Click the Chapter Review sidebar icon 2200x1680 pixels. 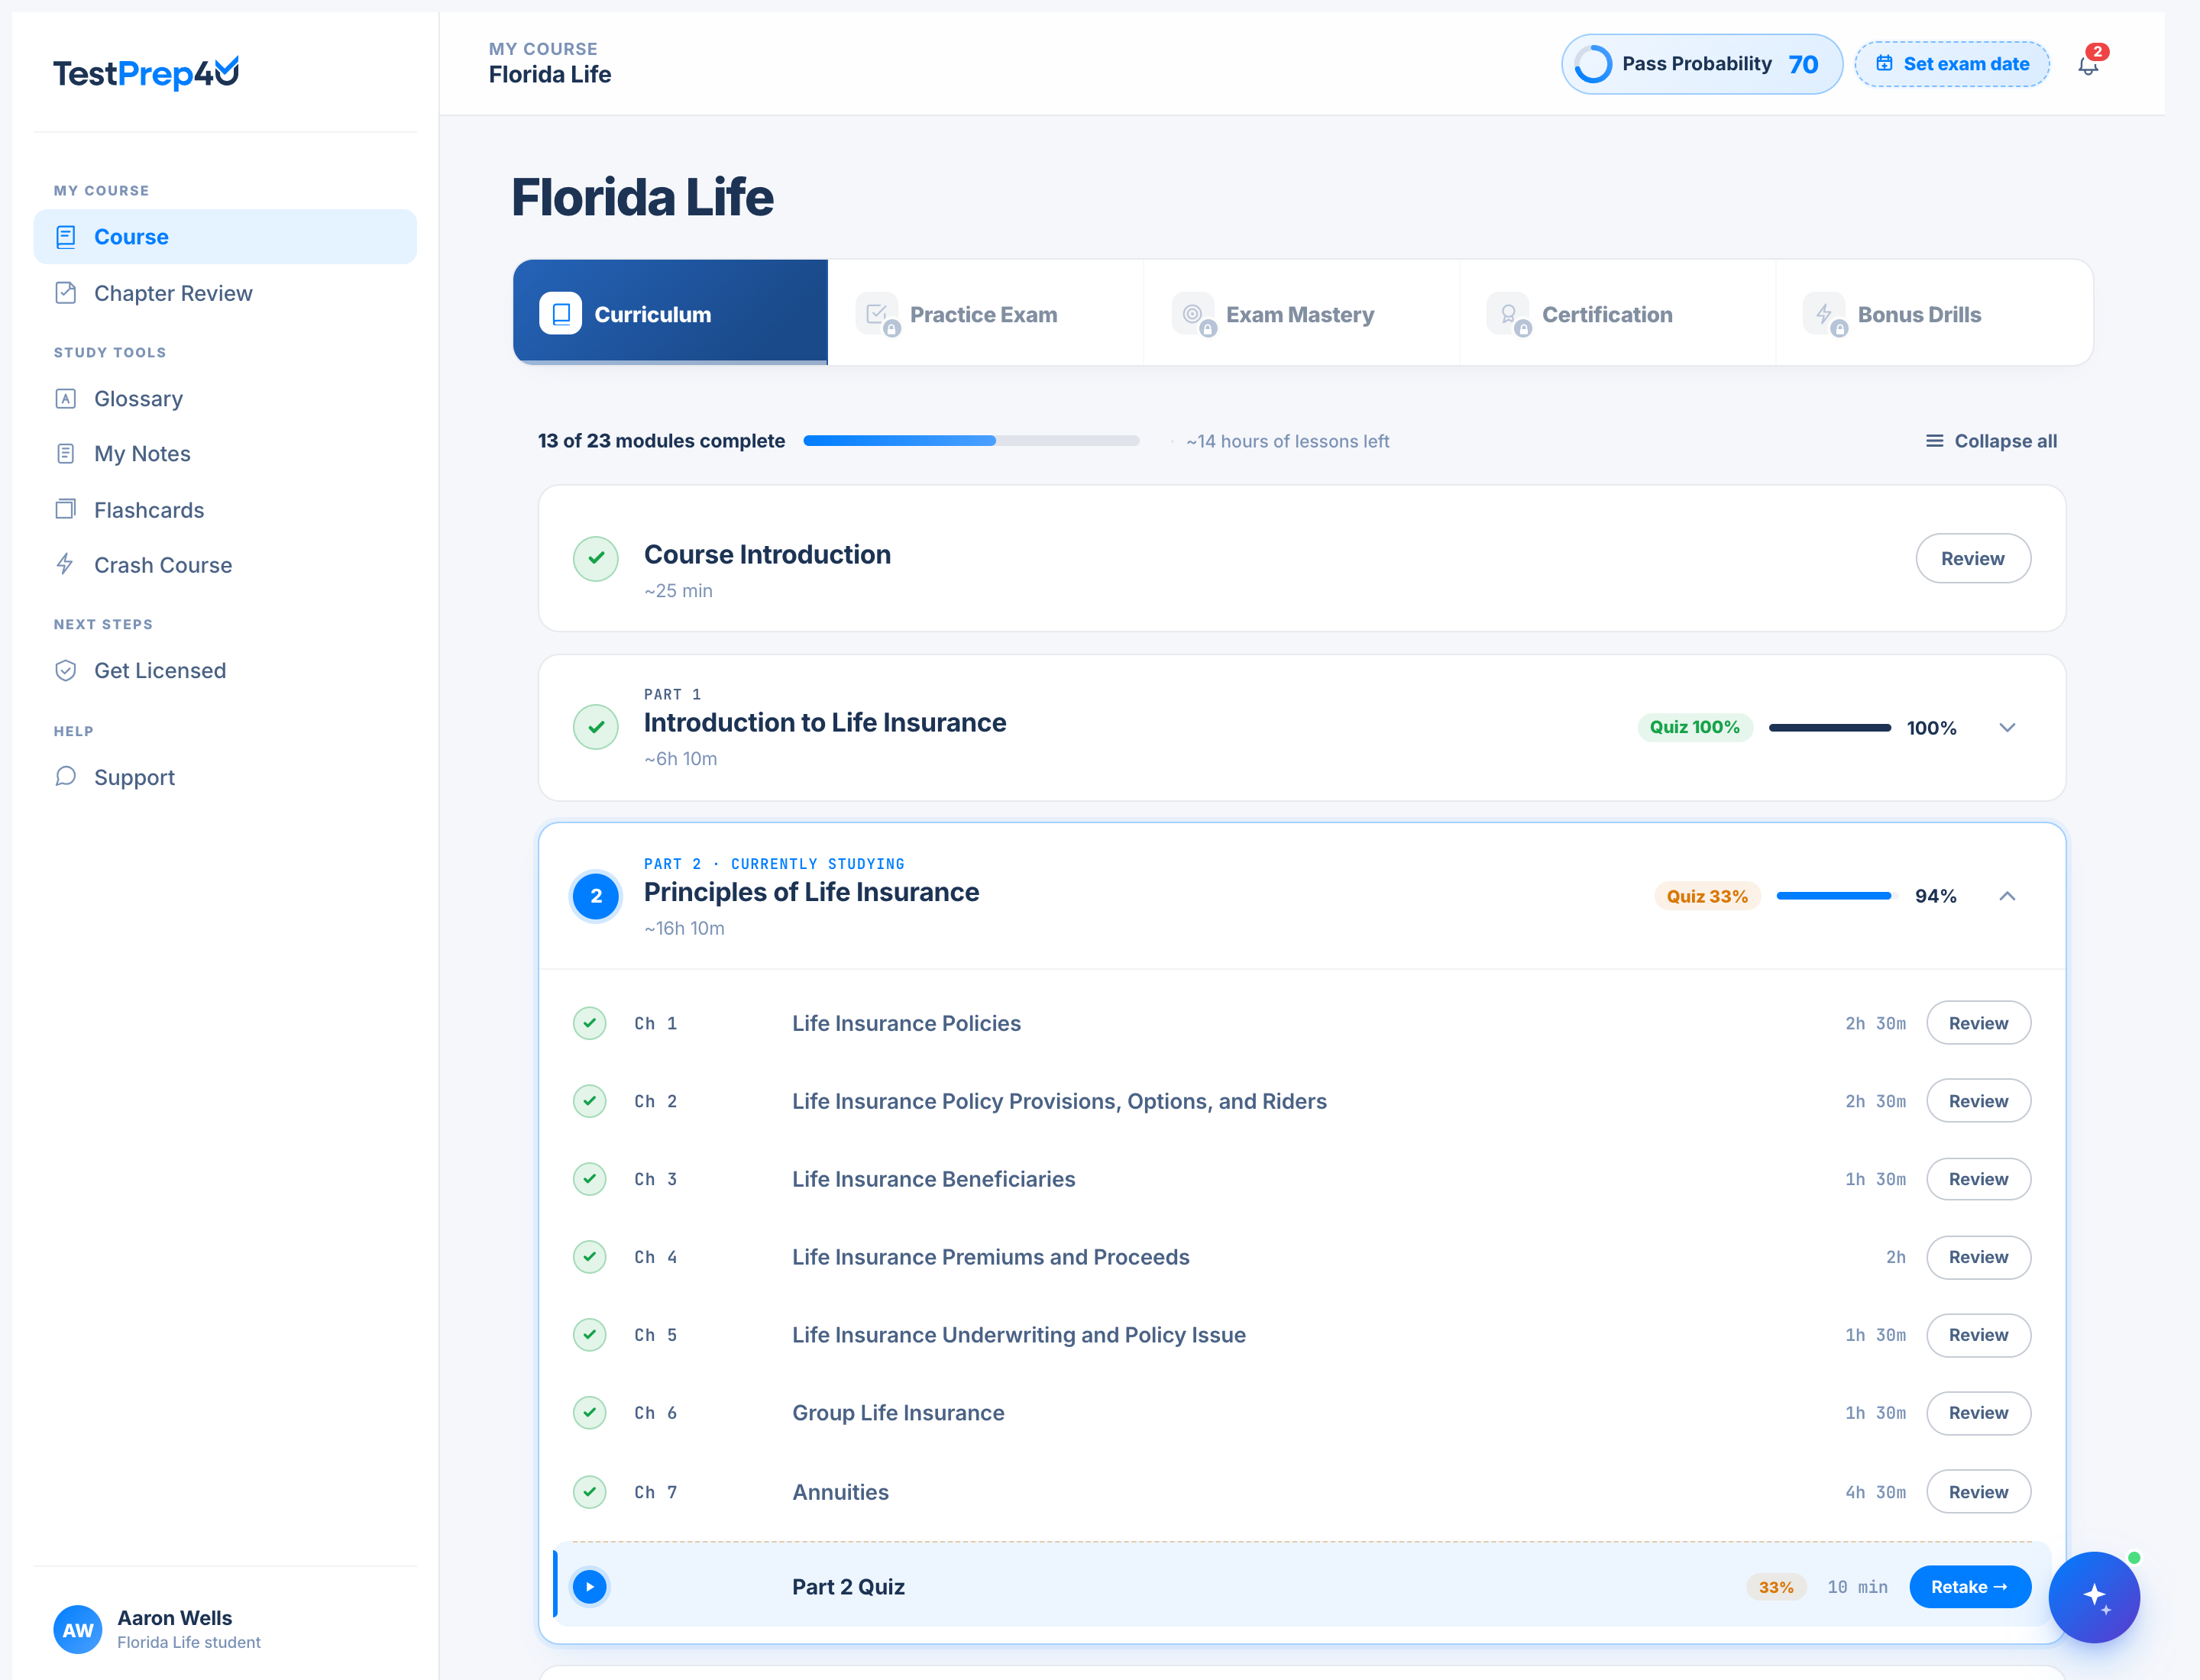[x=66, y=293]
